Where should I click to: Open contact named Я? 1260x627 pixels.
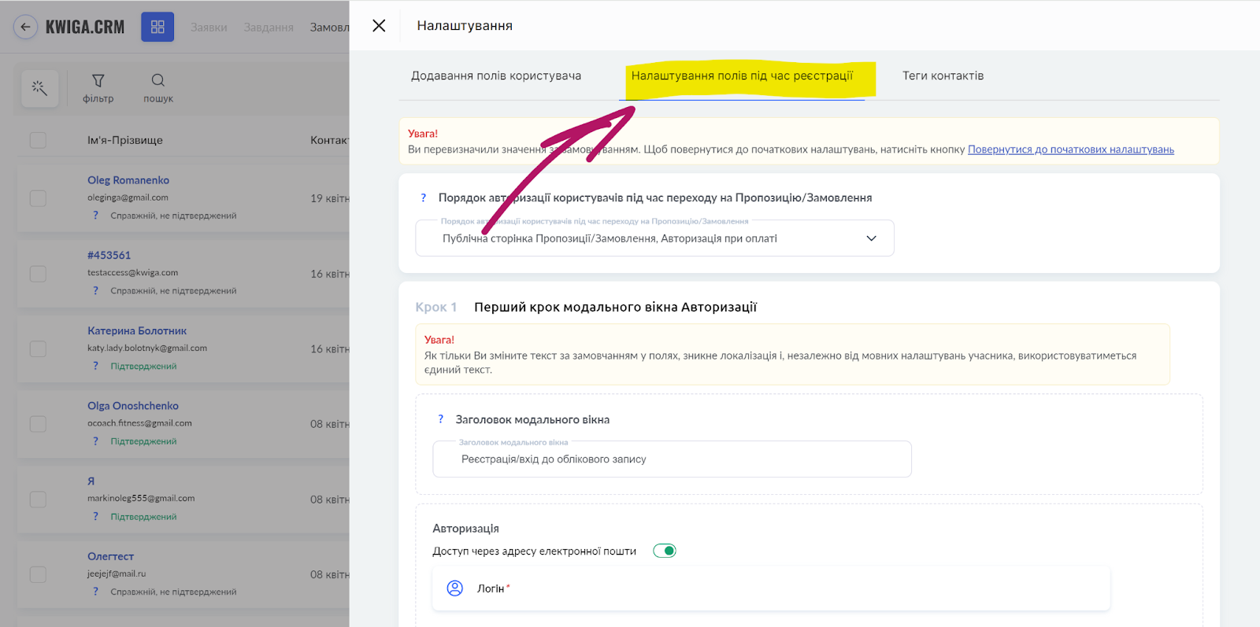point(91,481)
